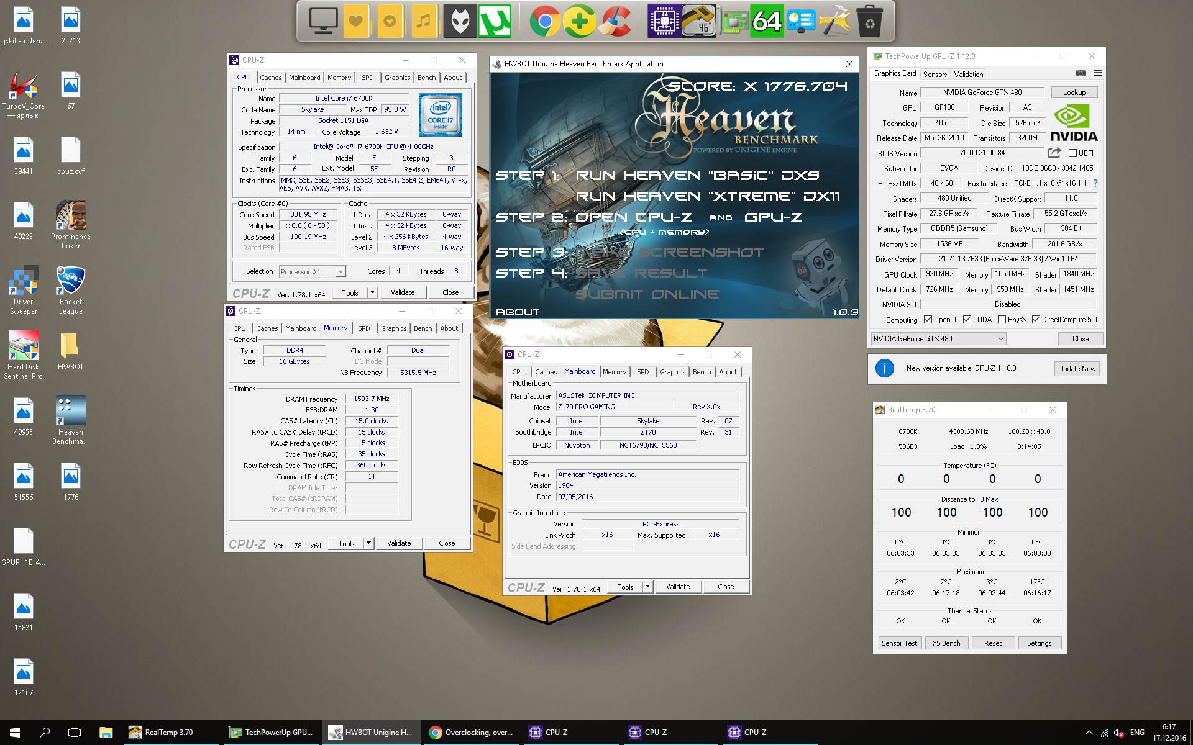
Task: Select Hard Disk Sentinel Pro desktop icon
Action: pyautogui.click(x=24, y=355)
